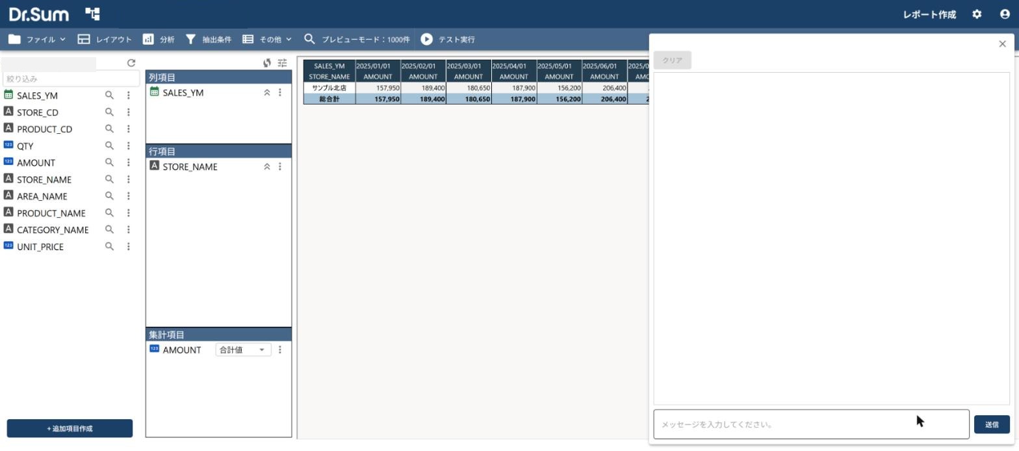Select the AREA_NAME field in the list

(42, 196)
